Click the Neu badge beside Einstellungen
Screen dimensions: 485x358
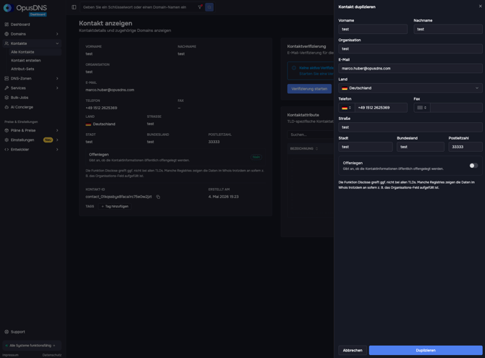tap(48, 140)
